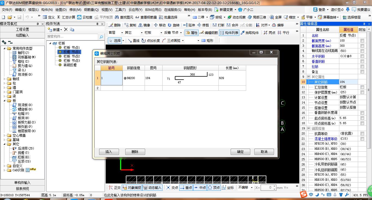
Task: Click 插入 button in rebar dialog
Action: coord(109,152)
